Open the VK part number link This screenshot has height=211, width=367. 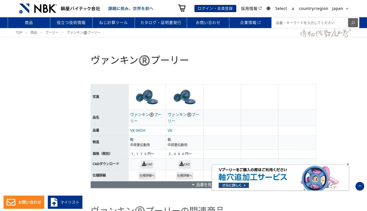(x=170, y=131)
